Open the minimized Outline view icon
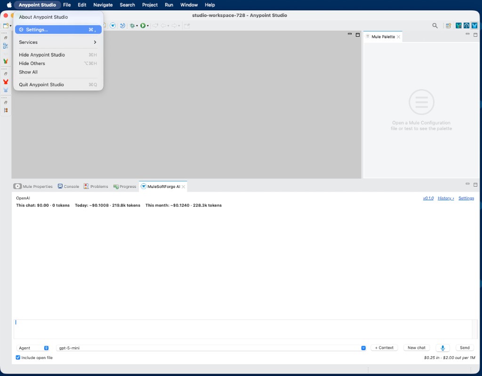Viewport: 482px width, 376px height. pyautogui.click(x=6, y=46)
